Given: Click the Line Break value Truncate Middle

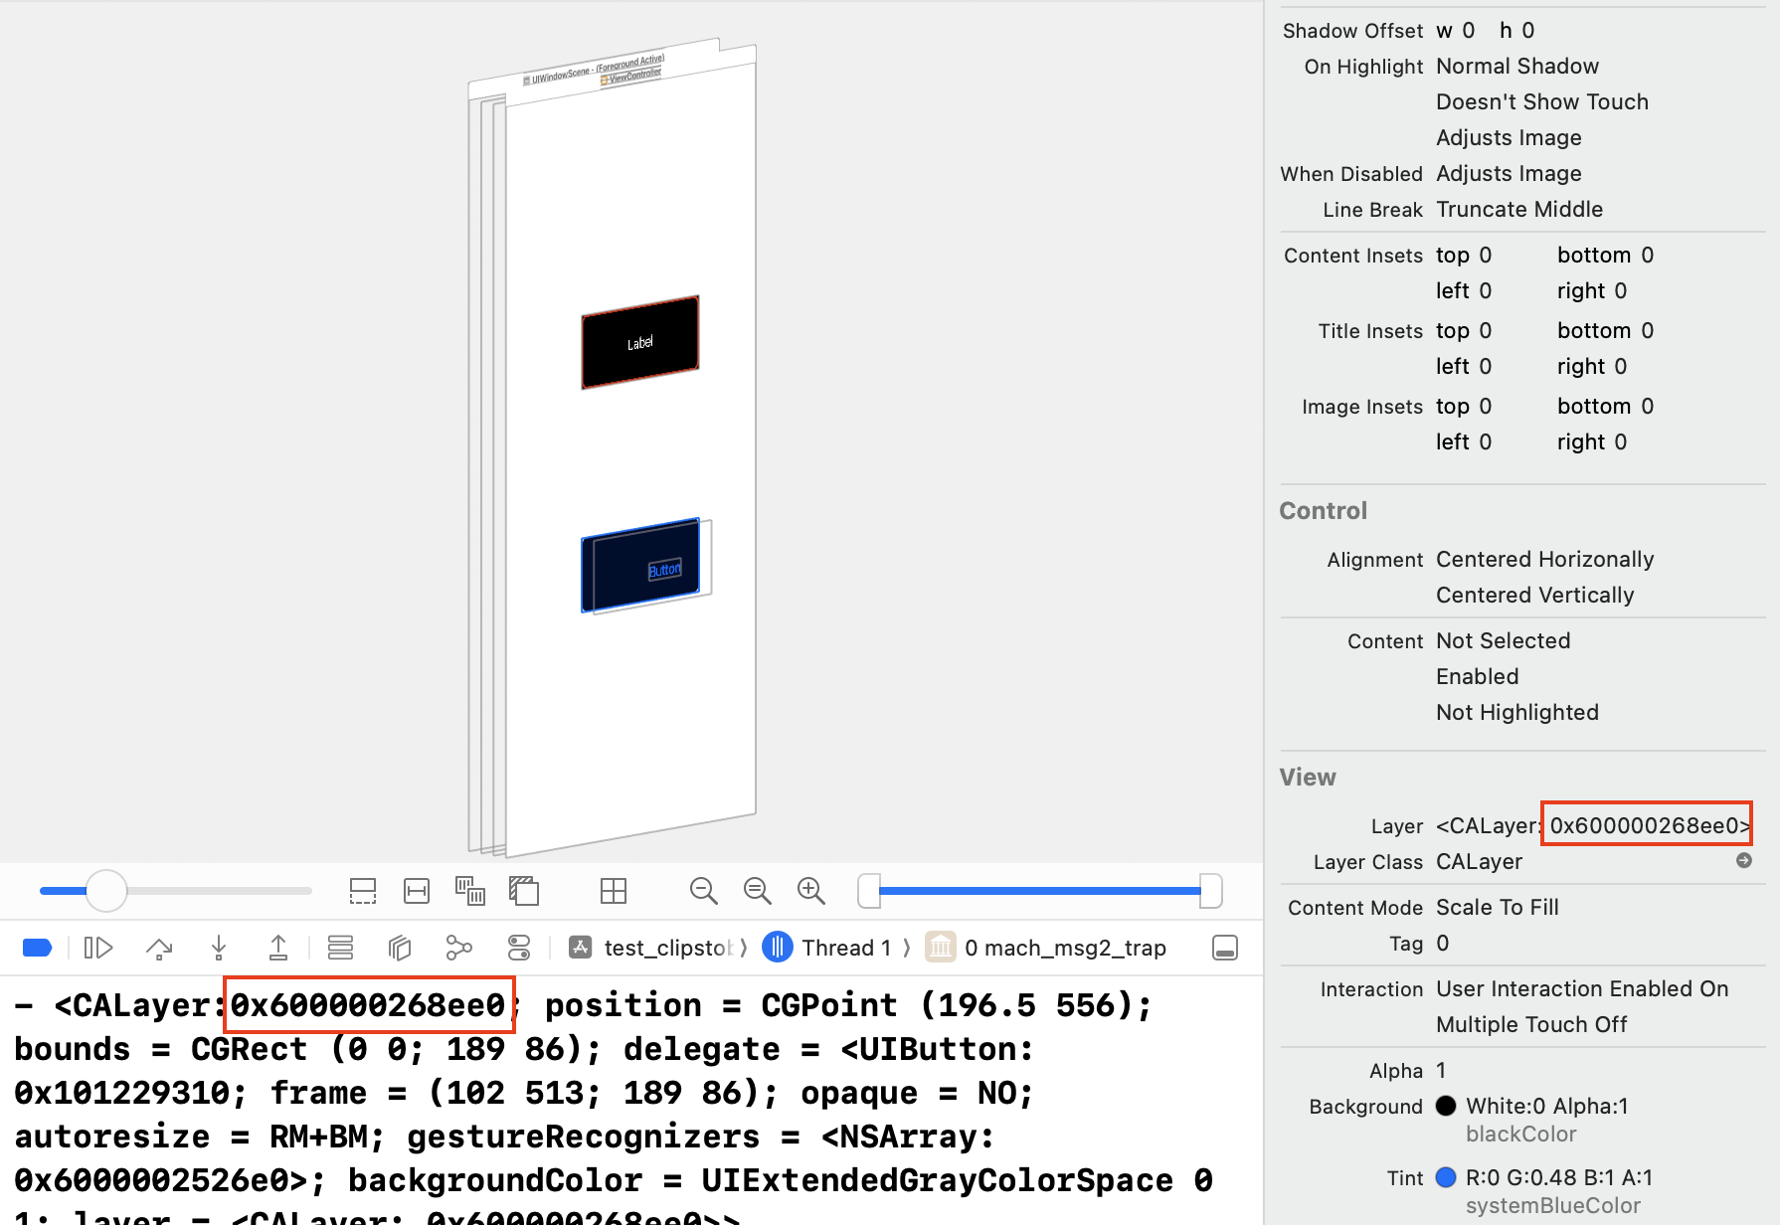Looking at the screenshot, I should 1519,209.
